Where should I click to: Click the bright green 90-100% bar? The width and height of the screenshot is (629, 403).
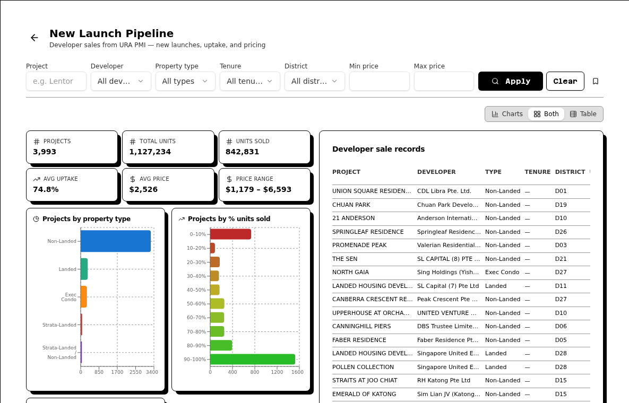pyautogui.click(x=252, y=360)
